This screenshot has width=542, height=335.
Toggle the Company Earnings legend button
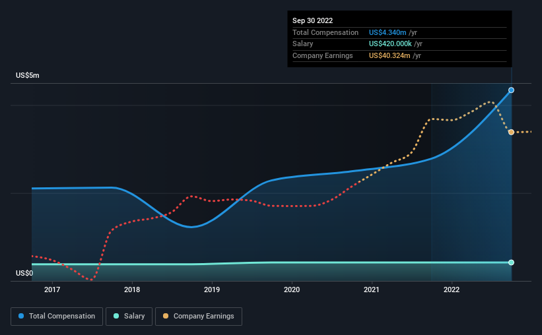199,317
